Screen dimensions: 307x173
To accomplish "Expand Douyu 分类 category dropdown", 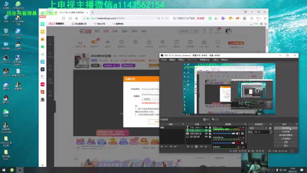I will pos(115,31).
